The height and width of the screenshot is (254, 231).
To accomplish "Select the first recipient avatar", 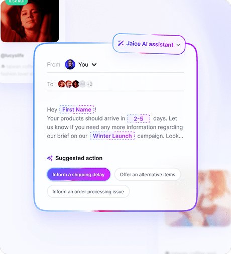I will click(x=61, y=84).
